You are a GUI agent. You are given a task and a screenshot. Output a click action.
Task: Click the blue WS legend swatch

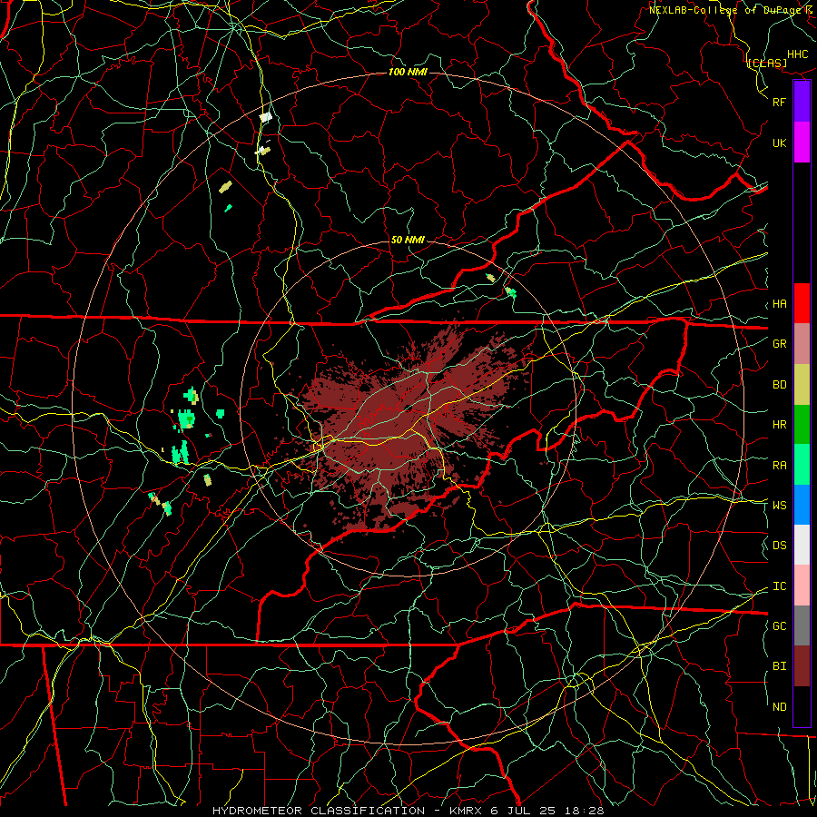(802, 505)
